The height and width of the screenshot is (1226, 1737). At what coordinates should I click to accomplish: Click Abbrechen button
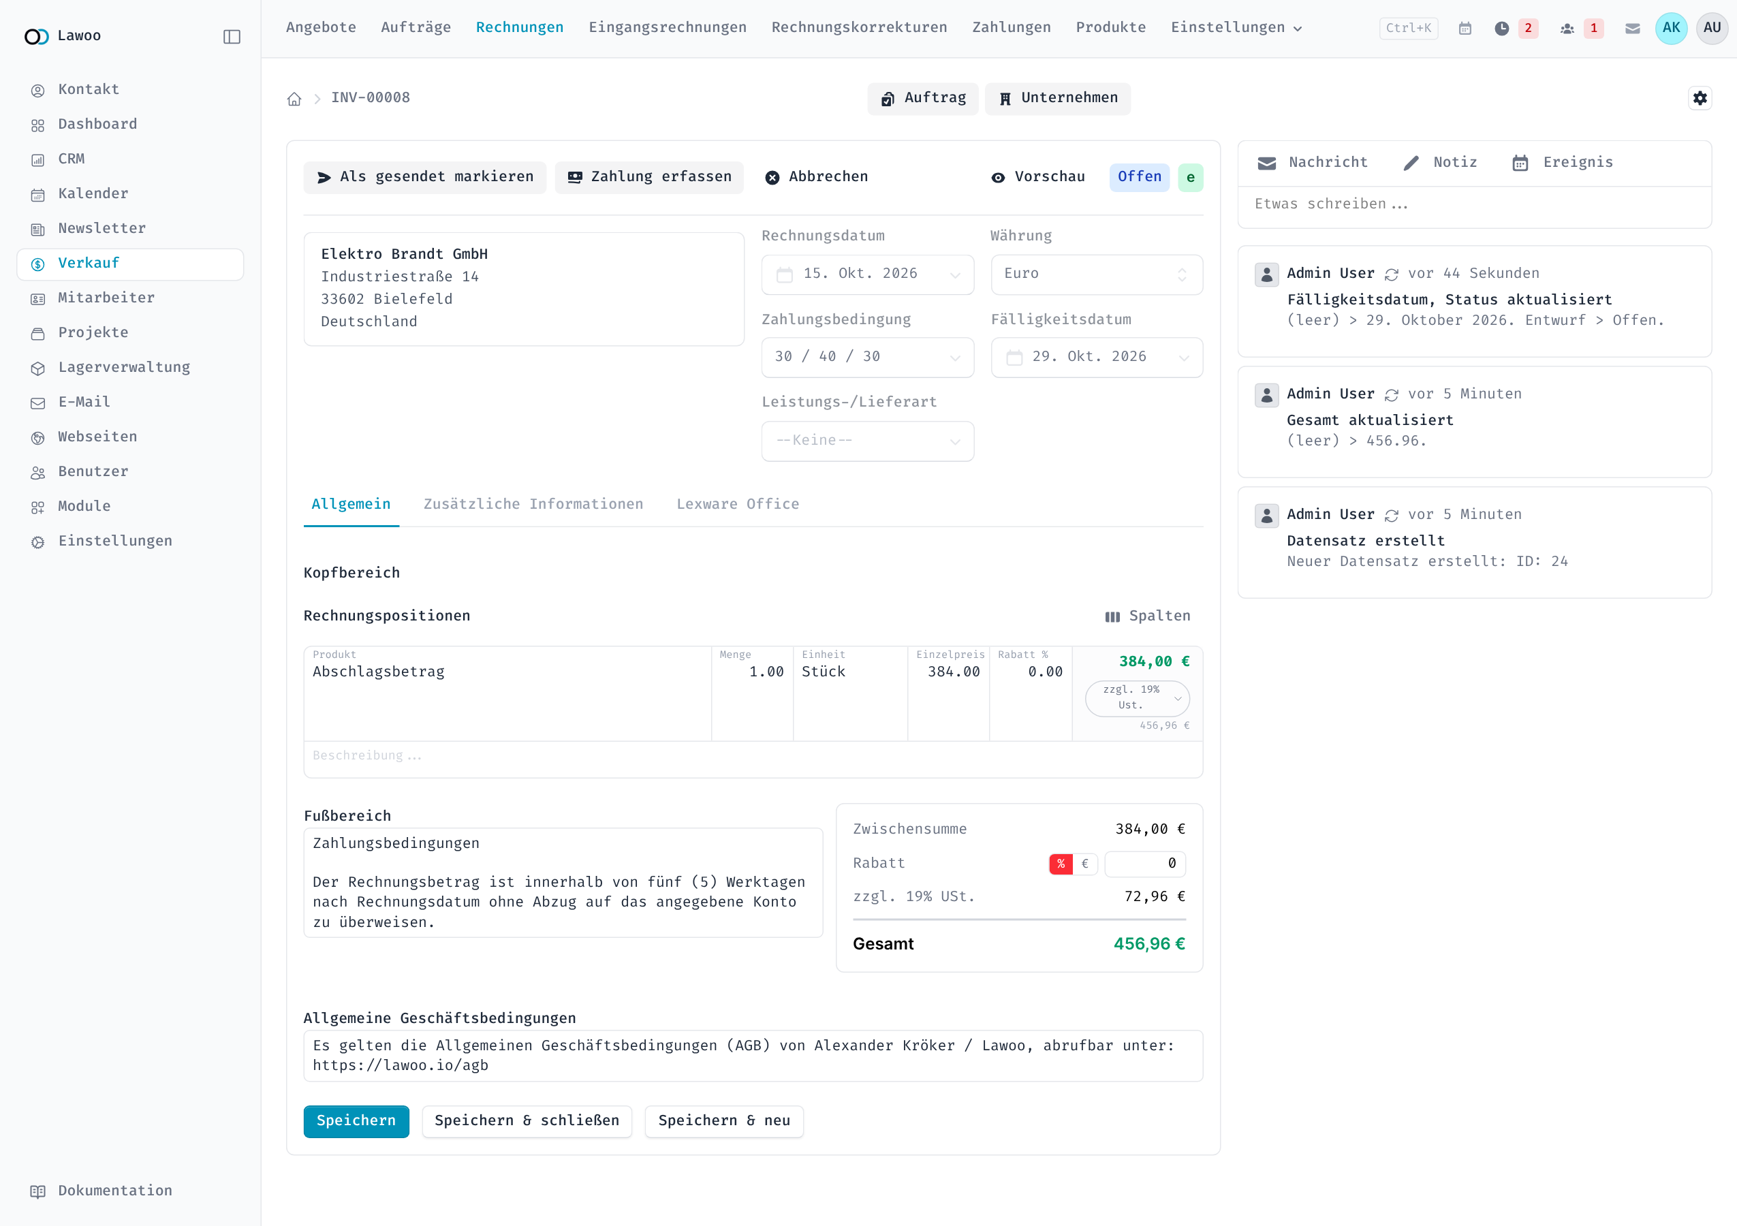click(816, 177)
